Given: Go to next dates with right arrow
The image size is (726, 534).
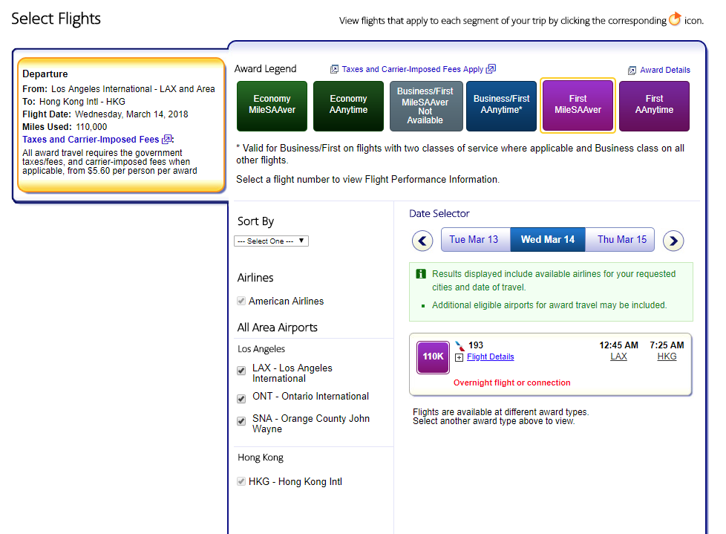Looking at the screenshot, I should pos(673,241).
